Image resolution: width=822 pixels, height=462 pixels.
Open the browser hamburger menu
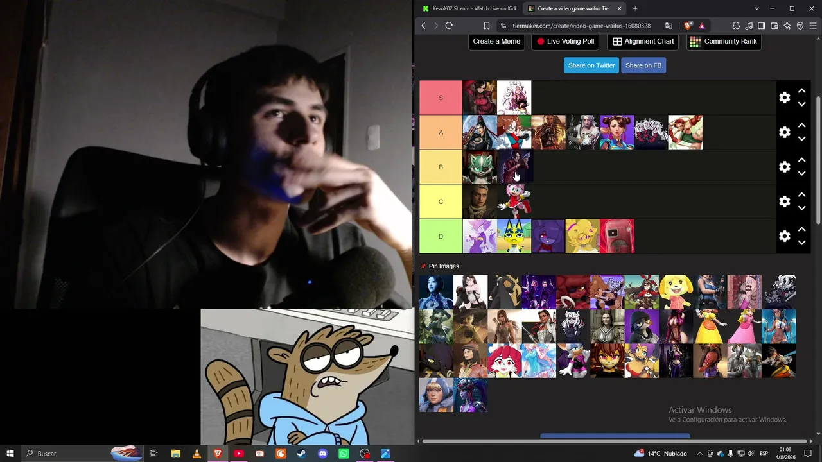(813, 26)
